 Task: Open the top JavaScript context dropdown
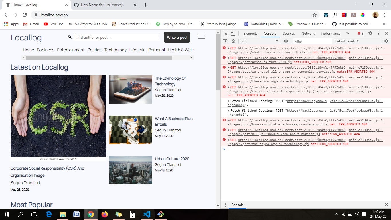tap(259, 41)
